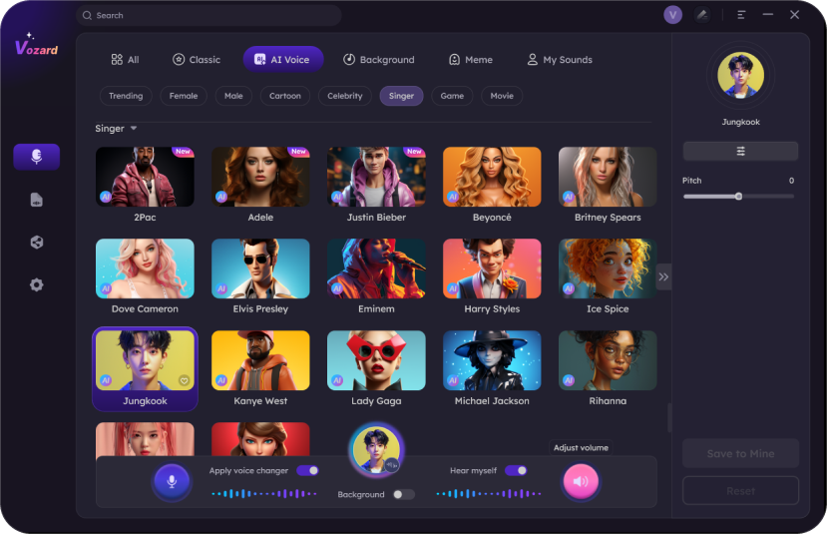Open the settings gear in the sidebar
The height and width of the screenshot is (534, 827).
(36, 284)
